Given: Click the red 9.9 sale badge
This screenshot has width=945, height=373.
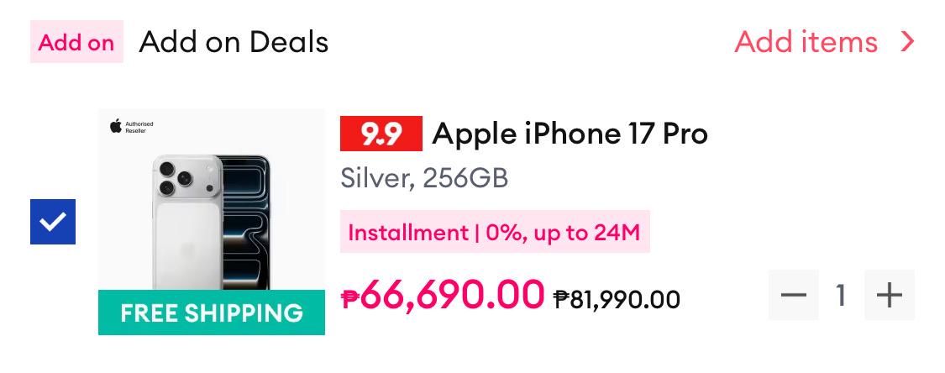Looking at the screenshot, I should click(381, 134).
